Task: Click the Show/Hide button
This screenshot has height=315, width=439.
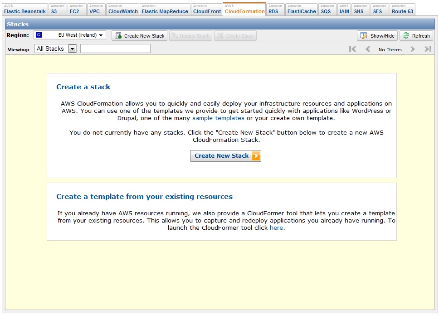Action: [377, 36]
